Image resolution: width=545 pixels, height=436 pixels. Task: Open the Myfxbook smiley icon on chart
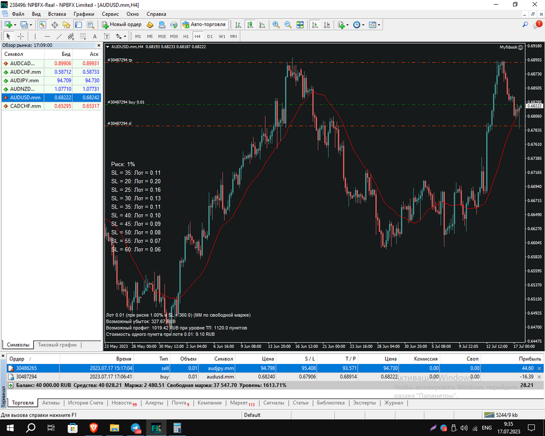521,47
